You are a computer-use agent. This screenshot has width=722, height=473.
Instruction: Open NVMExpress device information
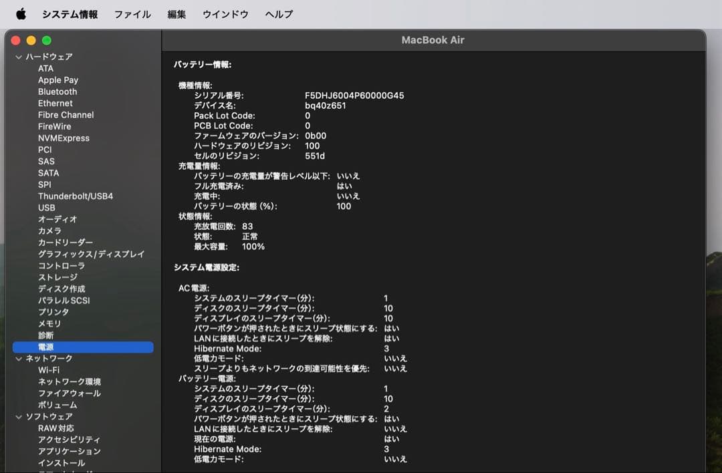click(63, 138)
